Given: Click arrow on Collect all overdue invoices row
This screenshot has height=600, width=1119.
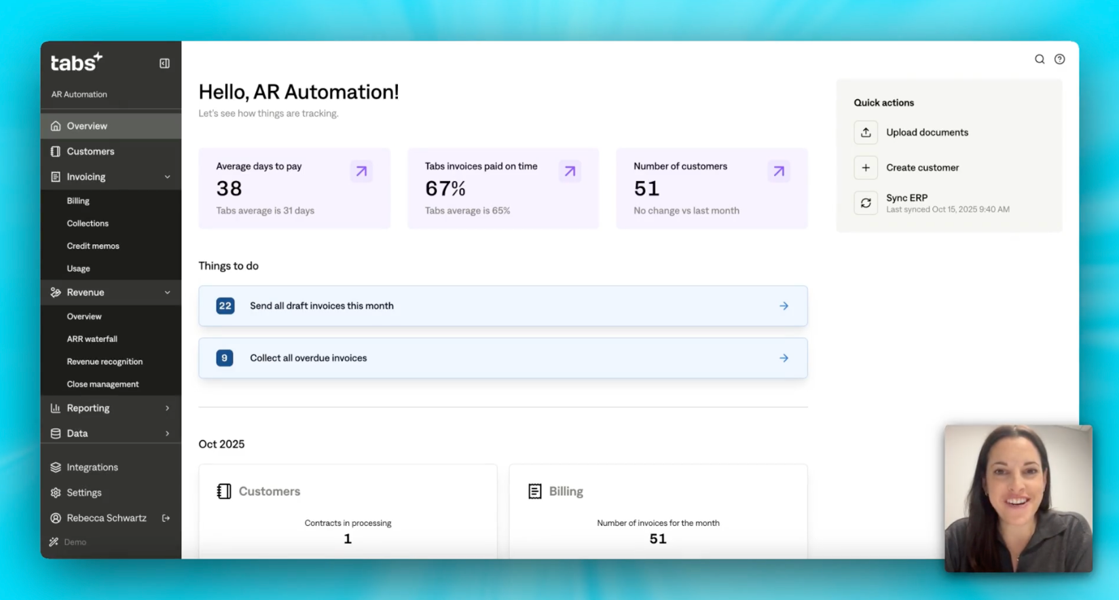Looking at the screenshot, I should [x=784, y=358].
